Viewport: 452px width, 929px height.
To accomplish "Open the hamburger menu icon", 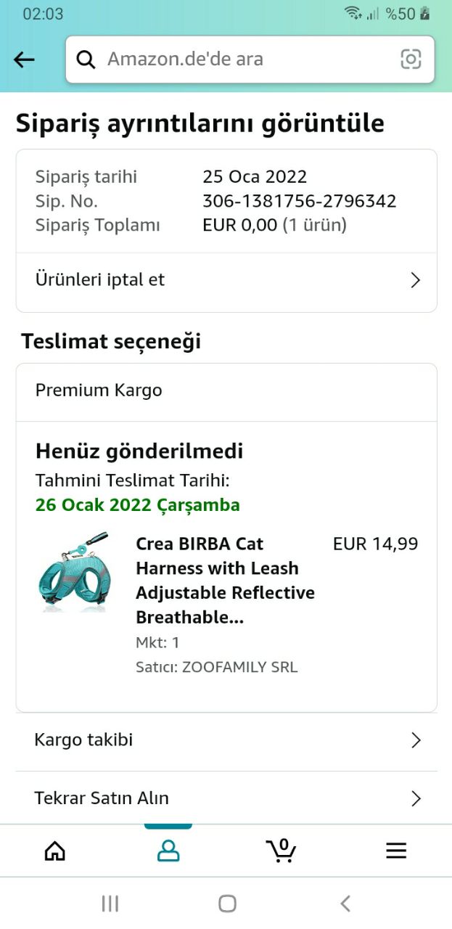I will point(396,851).
